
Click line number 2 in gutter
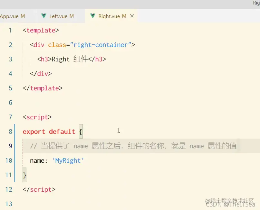click(x=10, y=45)
